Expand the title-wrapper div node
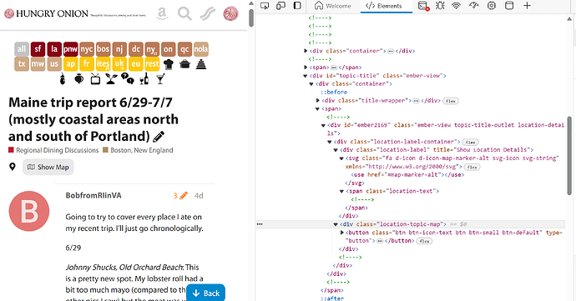576x301 pixels. (x=318, y=100)
